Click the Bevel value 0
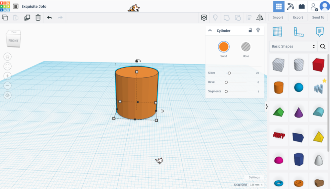This screenshot has height=190, width=331. tap(258, 82)
